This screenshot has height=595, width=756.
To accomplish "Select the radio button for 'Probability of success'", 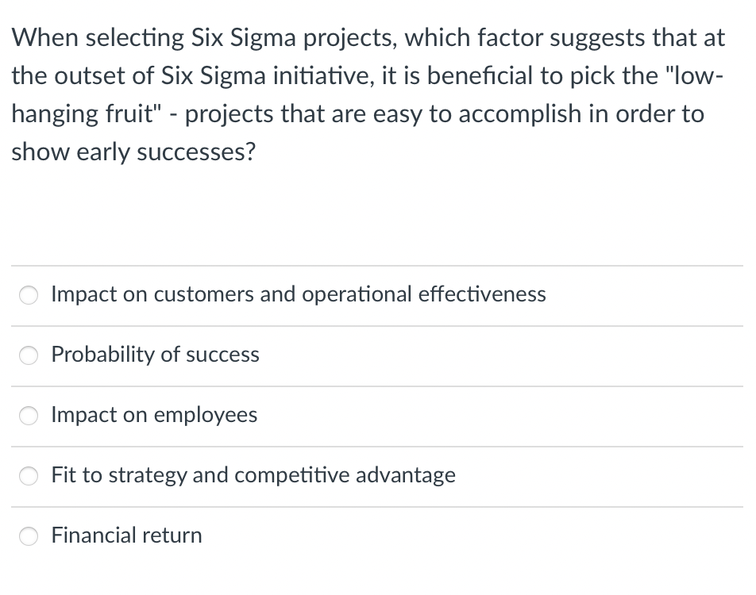I will coord(29,355).
